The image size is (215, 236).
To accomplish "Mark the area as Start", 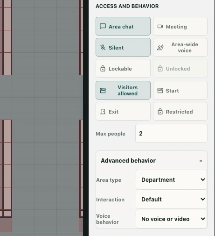I will (x=180, y=90).
